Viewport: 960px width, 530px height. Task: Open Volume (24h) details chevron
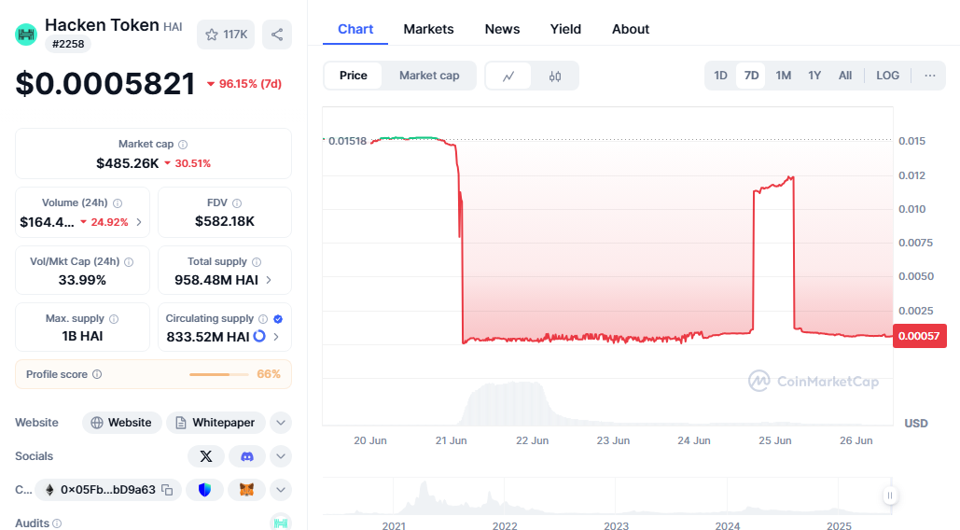(139, 222)
